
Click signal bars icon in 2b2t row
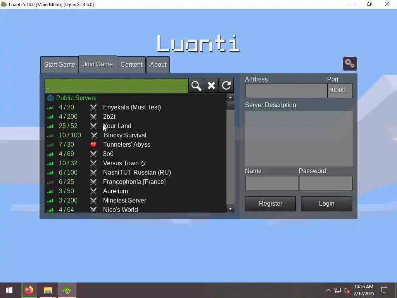pos(50,117)
